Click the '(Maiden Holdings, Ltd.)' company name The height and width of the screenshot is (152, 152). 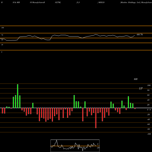click(130, 2)
